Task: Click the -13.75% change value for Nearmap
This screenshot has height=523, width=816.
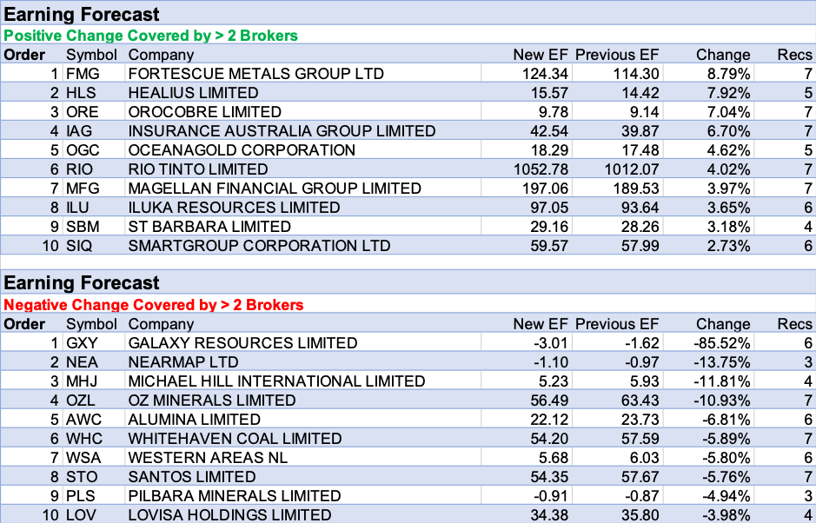Action: click(723, 362)
